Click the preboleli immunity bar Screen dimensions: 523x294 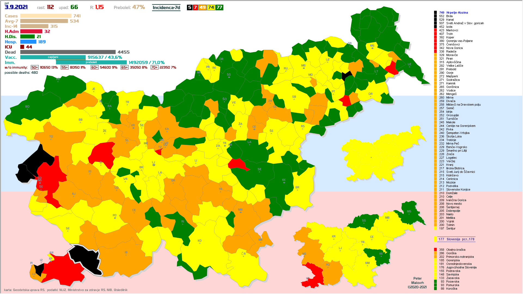(91, 62)
